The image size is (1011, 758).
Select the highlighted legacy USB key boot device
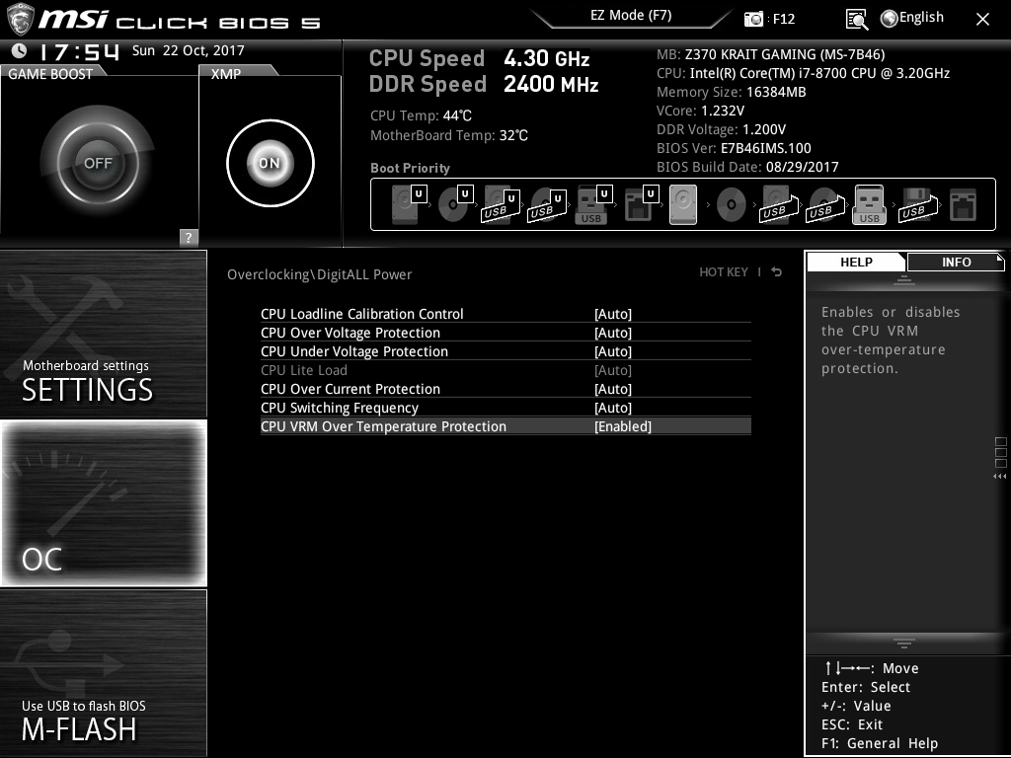(x=869, y=204)
